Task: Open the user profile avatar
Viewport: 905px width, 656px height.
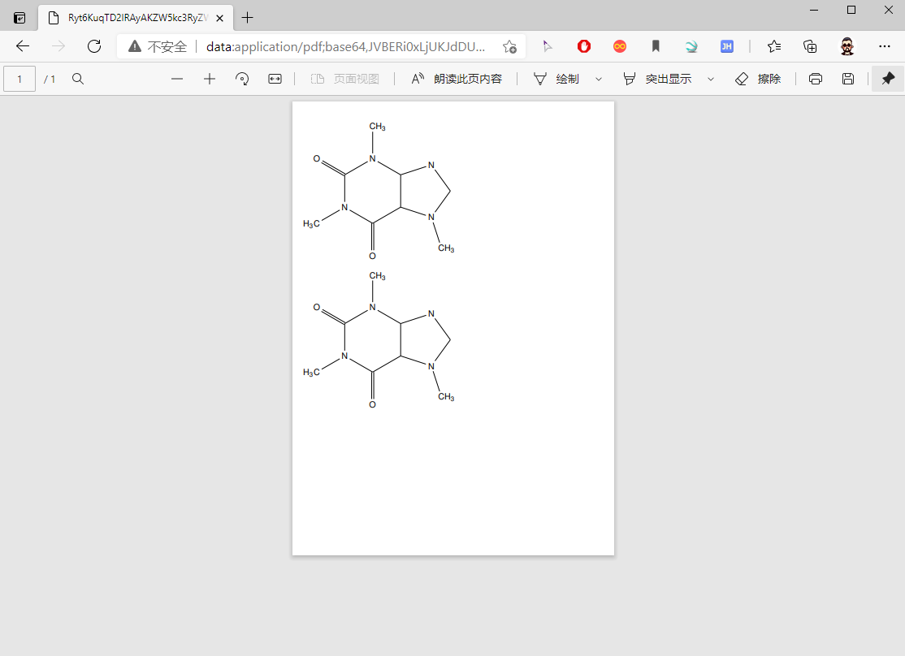Action: point(847,46)
